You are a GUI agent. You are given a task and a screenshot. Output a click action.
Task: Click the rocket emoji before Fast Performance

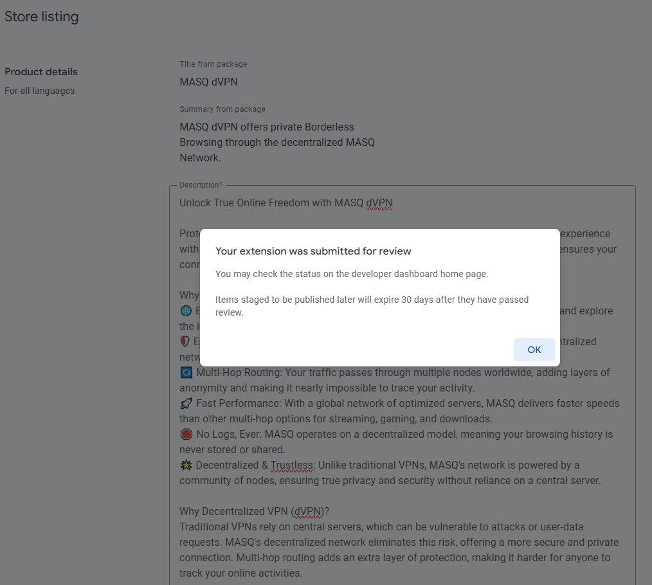(186, 403)
